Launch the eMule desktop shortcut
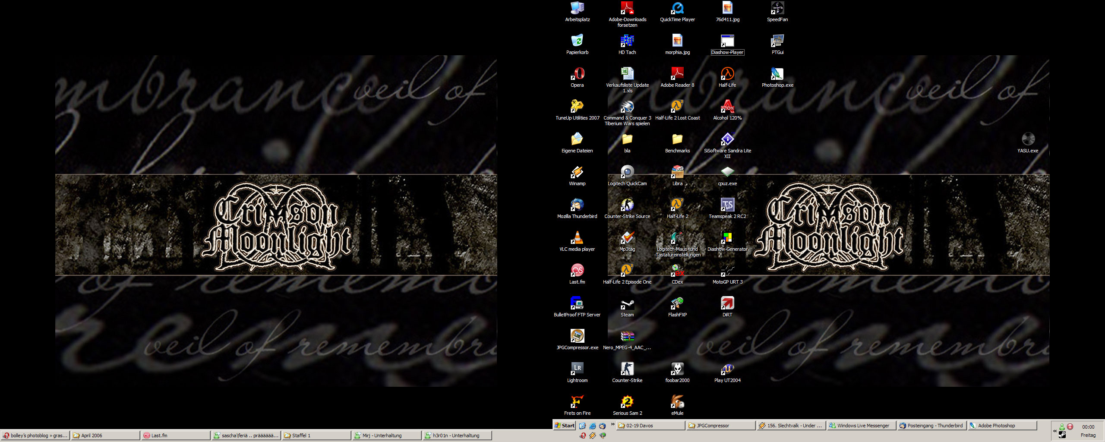 click(677, 402)
